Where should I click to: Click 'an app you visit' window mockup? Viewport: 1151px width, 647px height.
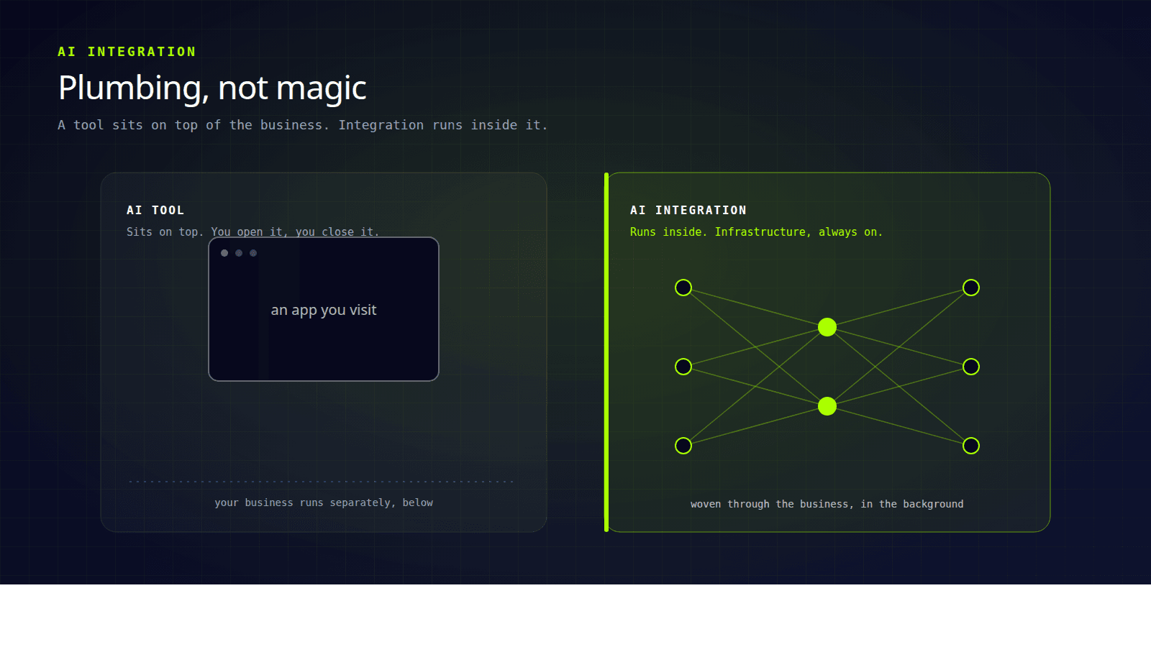pyautogui.click(x=324, y=309)
